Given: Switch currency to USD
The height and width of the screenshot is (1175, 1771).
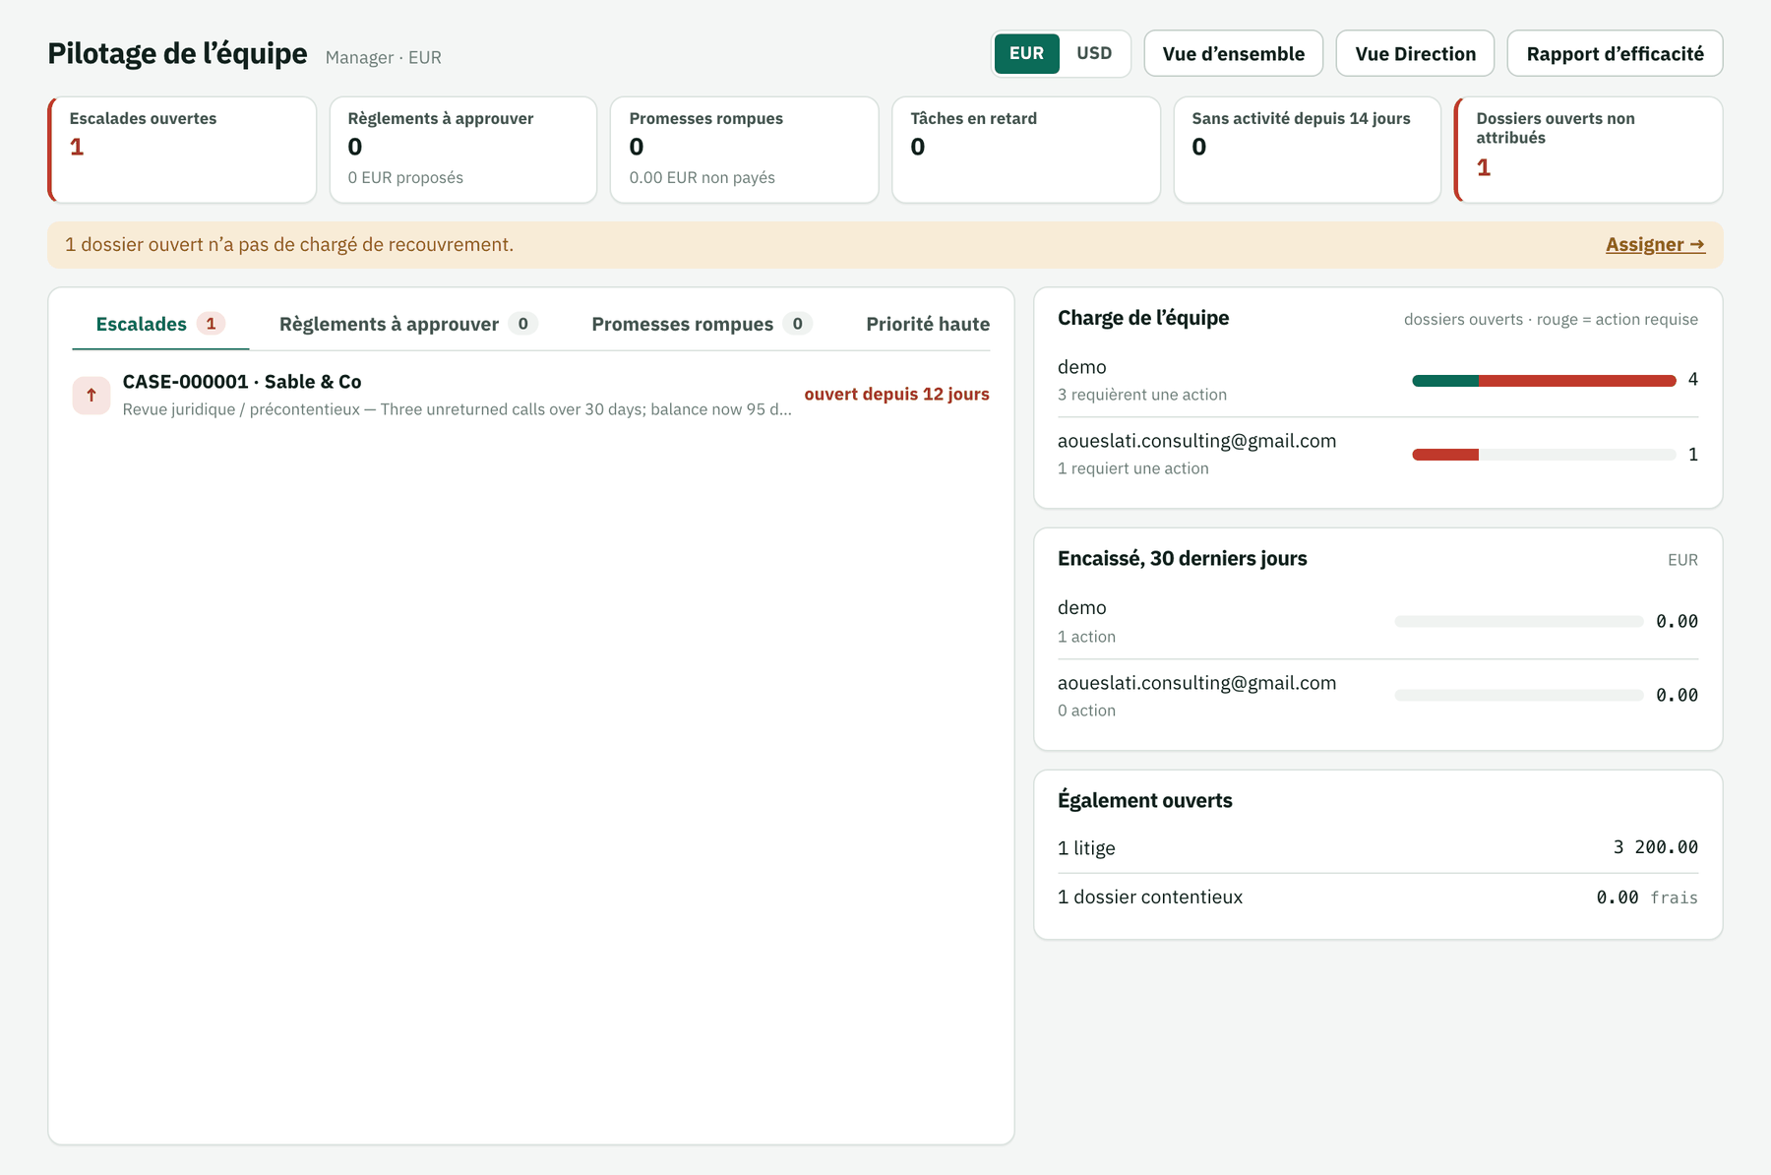Looking at the screenshot, I should click(x=1094, y=53).
